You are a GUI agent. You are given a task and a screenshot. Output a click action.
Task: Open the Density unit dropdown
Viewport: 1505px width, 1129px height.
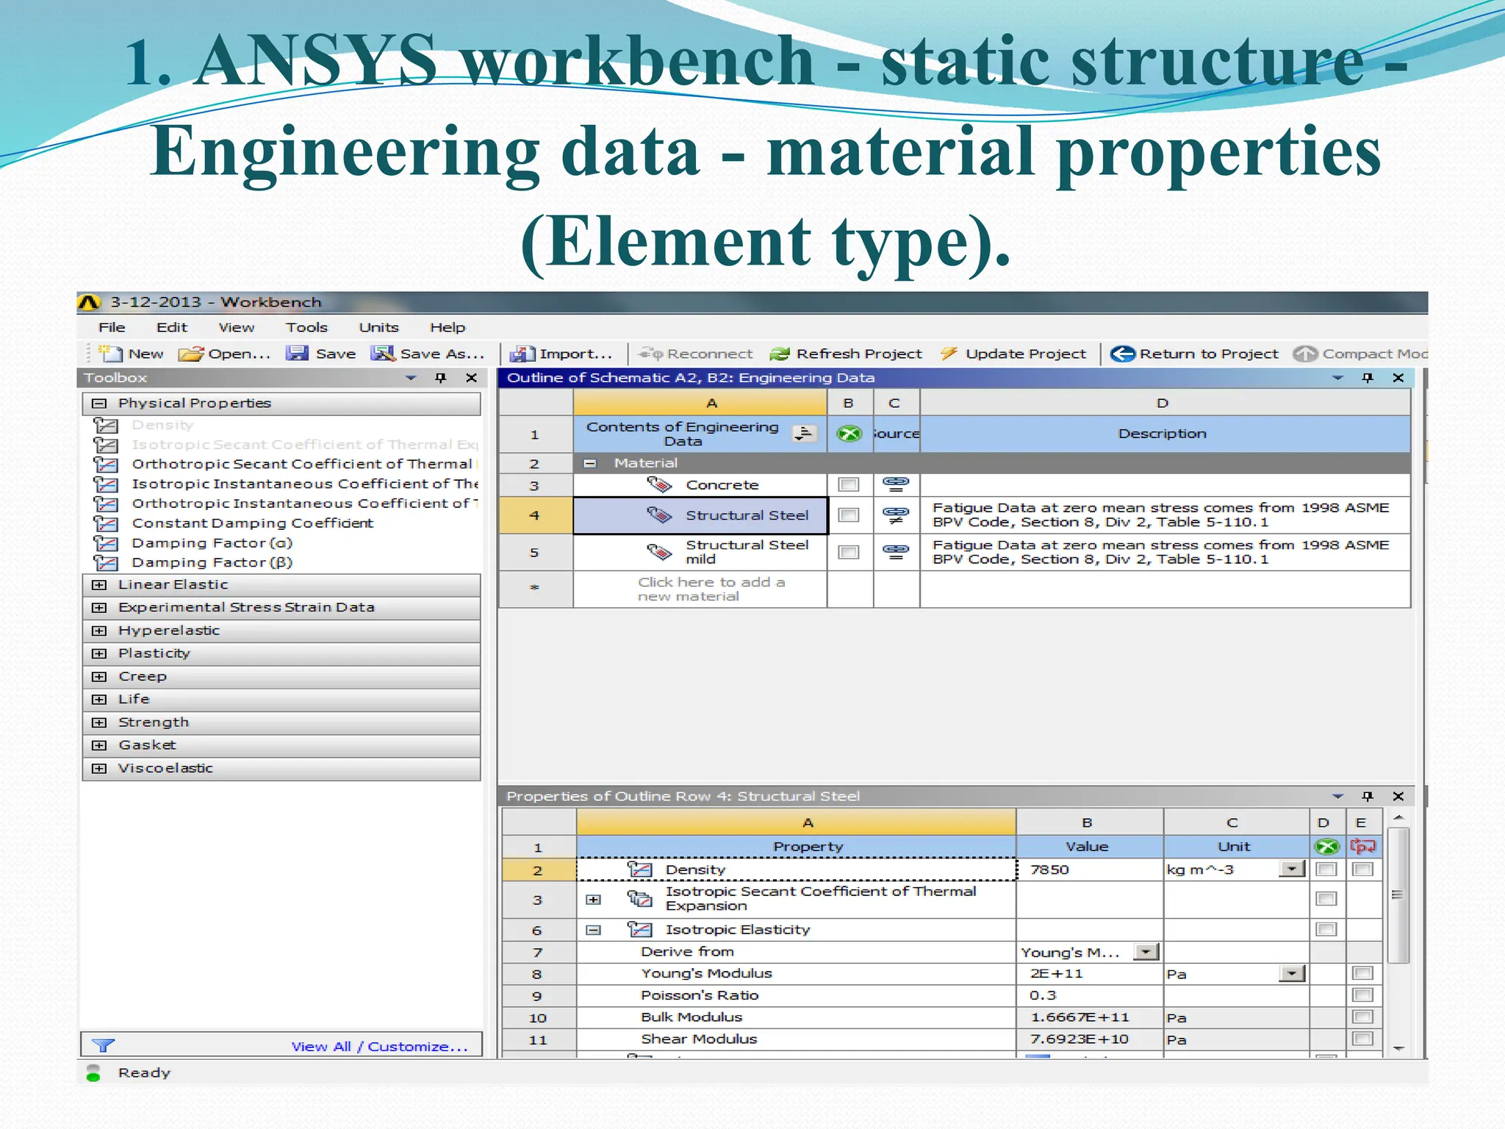(x=1292, y=870)
